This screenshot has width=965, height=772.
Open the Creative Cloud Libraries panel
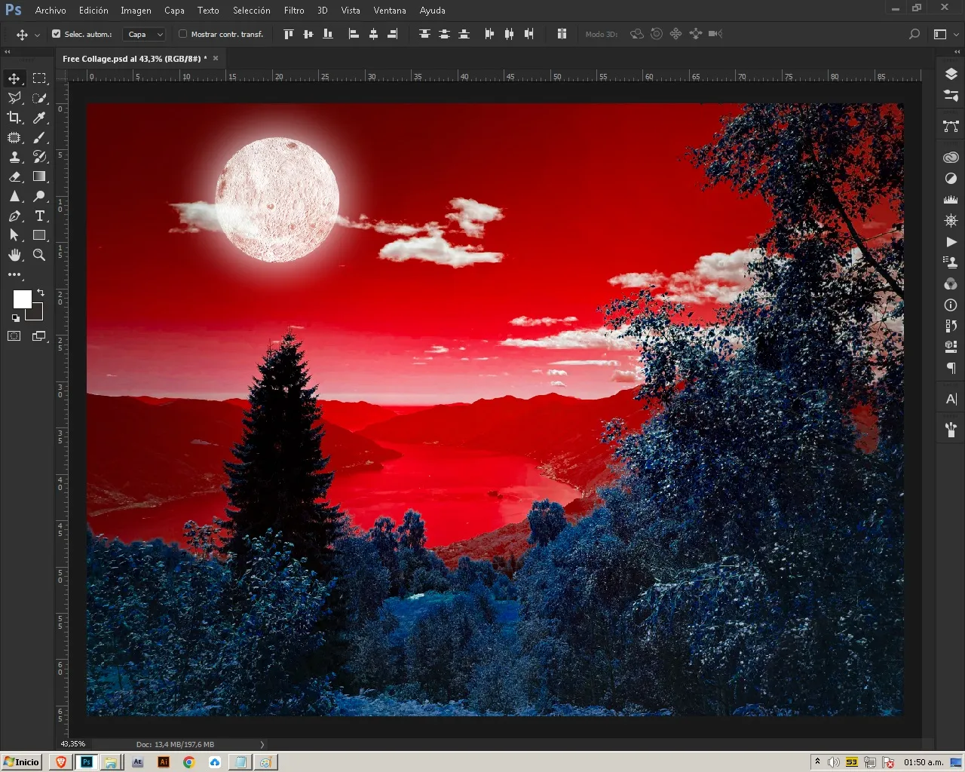(x=951, y=158)
